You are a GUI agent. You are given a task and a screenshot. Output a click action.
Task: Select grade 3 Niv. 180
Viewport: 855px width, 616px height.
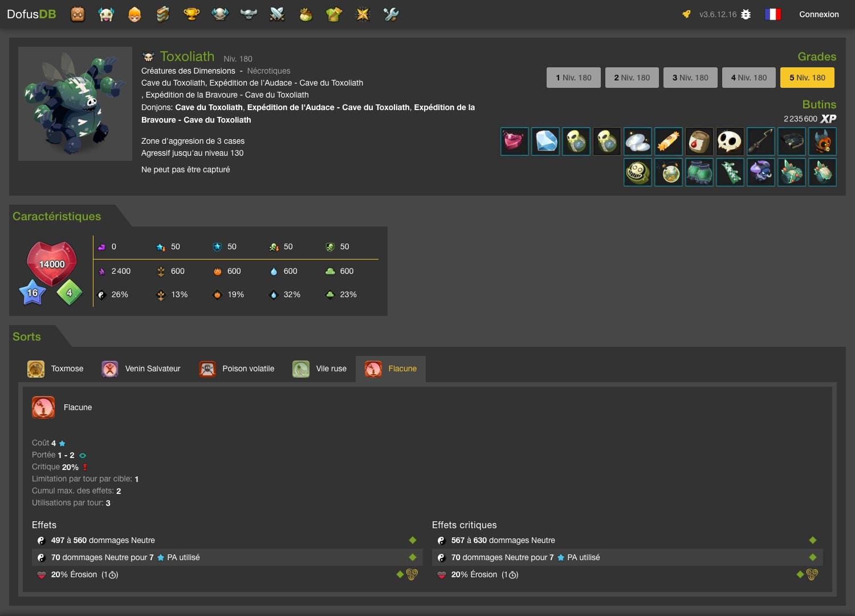point(690,78)
